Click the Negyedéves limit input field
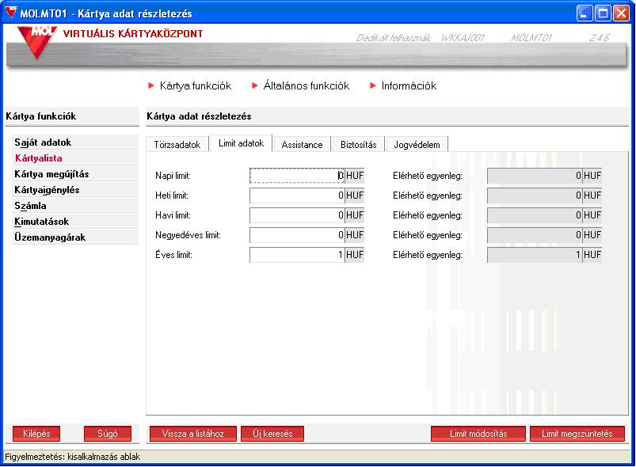Screen dimensions: 636x467 coord(297,235)
